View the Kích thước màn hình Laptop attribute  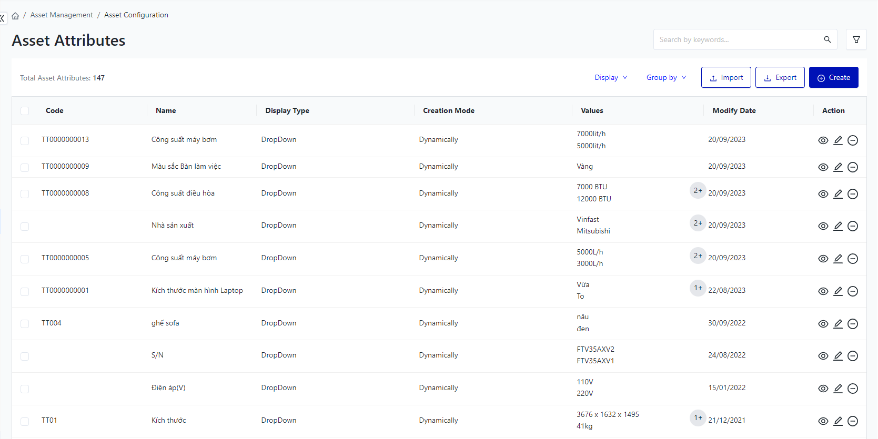point(823,291)
